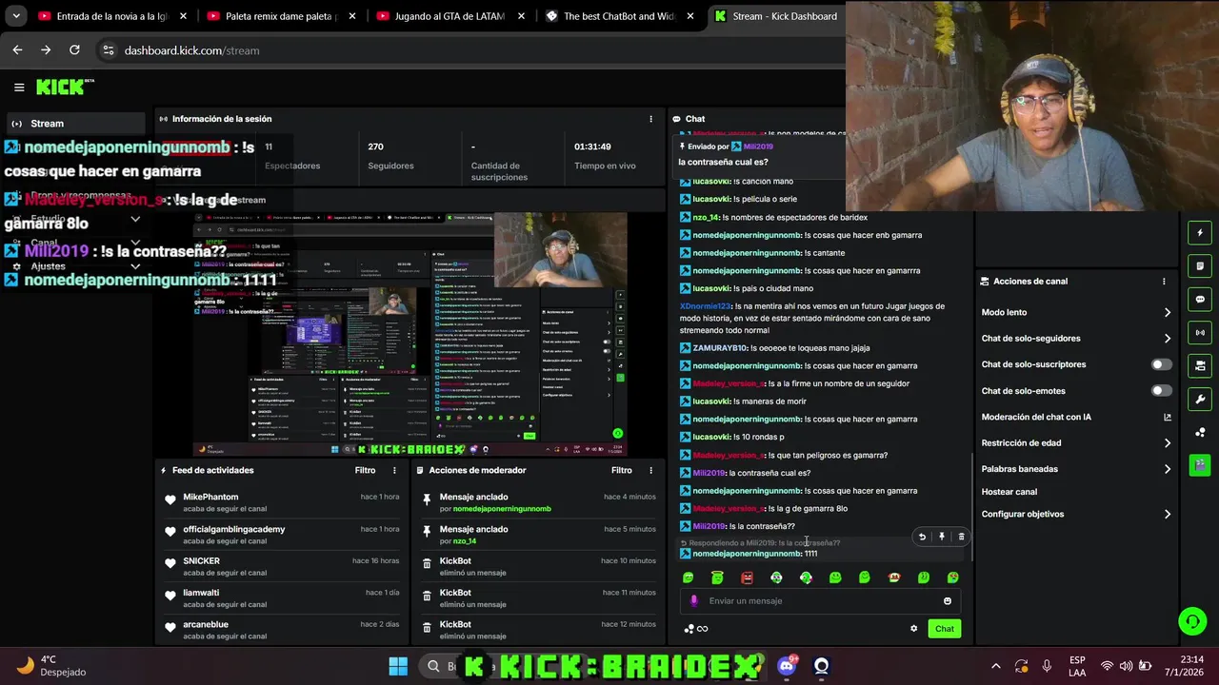Image resolution: width=1219 pixels, height=685 pixels.
Task: Delete the hovered chat message
Action: [x=961, y=537]
